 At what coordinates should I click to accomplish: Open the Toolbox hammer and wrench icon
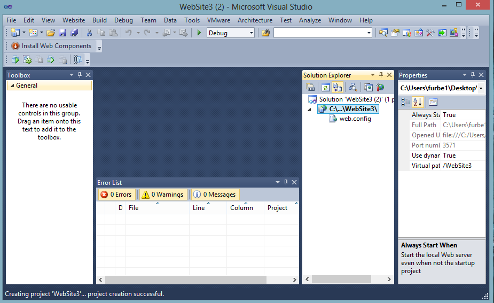pyautogui.click(x=430, y=33)
